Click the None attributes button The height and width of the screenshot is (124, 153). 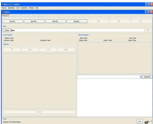(x=30, y=50)
